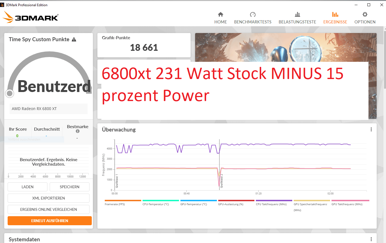Click the 3DMark logo

tap(30, 17)
